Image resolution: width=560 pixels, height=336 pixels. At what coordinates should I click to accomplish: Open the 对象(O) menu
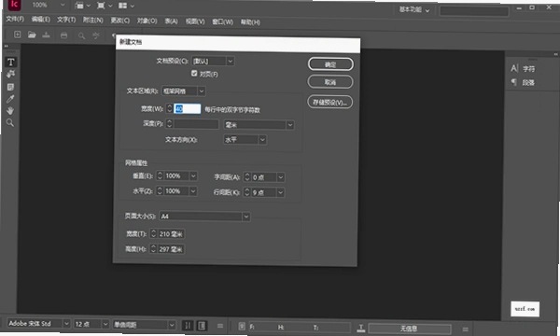[x=147, y=21]
